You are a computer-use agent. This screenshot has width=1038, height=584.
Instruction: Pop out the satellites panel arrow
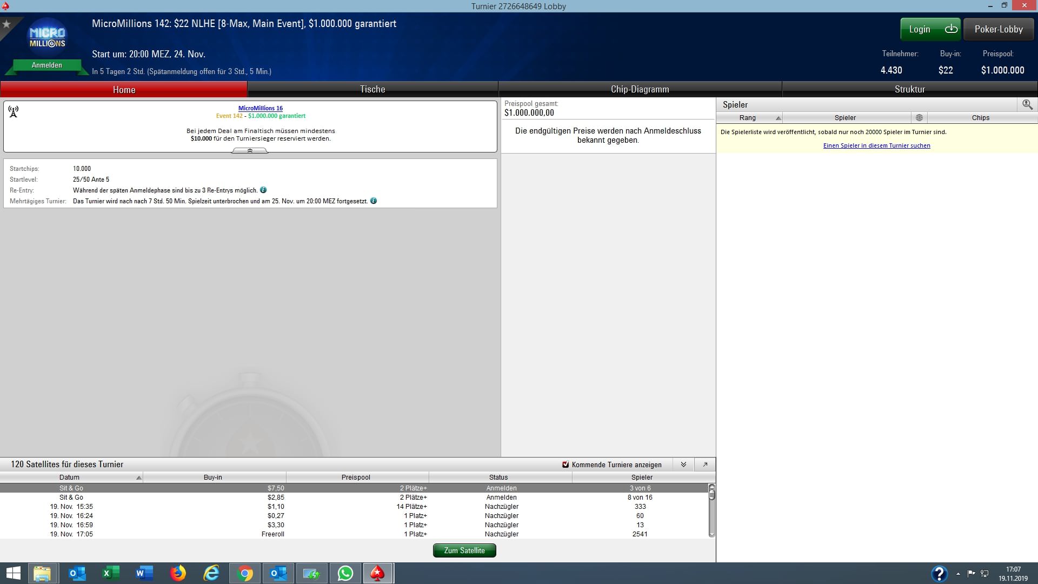tap(705, 464)
